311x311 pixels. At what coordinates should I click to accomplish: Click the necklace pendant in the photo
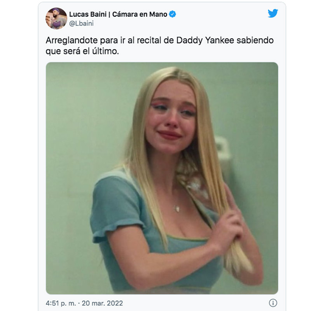[178, 209]
